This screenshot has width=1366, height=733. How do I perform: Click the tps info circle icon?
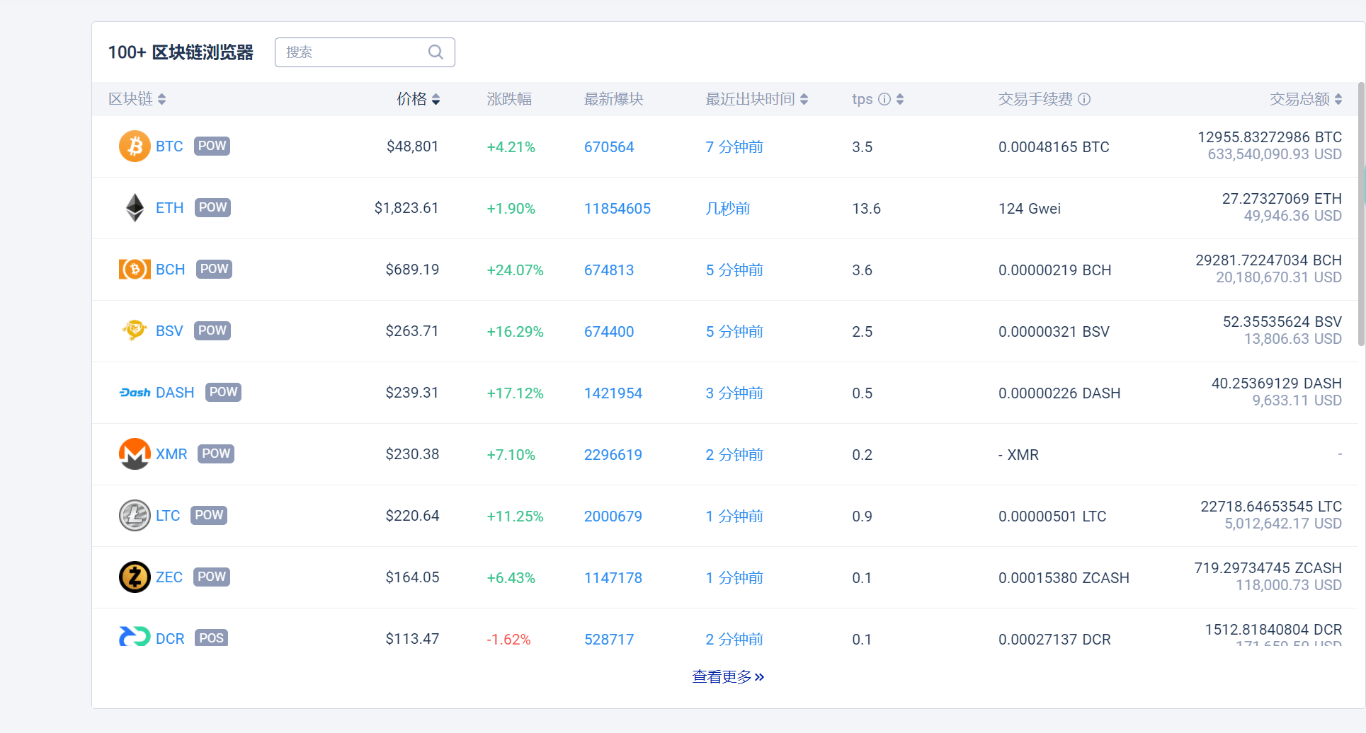(884, 99)
